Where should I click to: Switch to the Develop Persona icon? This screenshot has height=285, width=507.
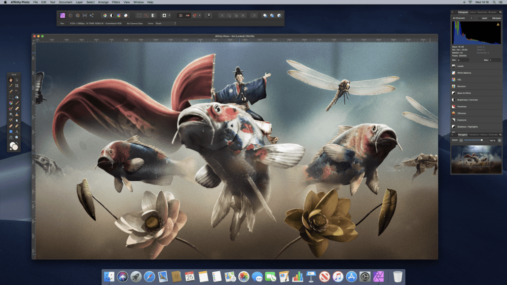click(x=78, y=15)
